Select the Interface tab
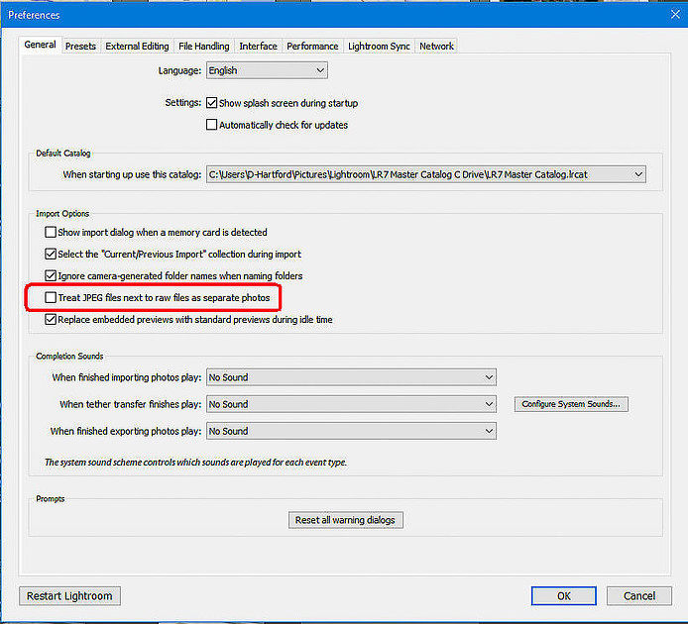This screenshot has width=688, height=624. [x=258, y=46]
